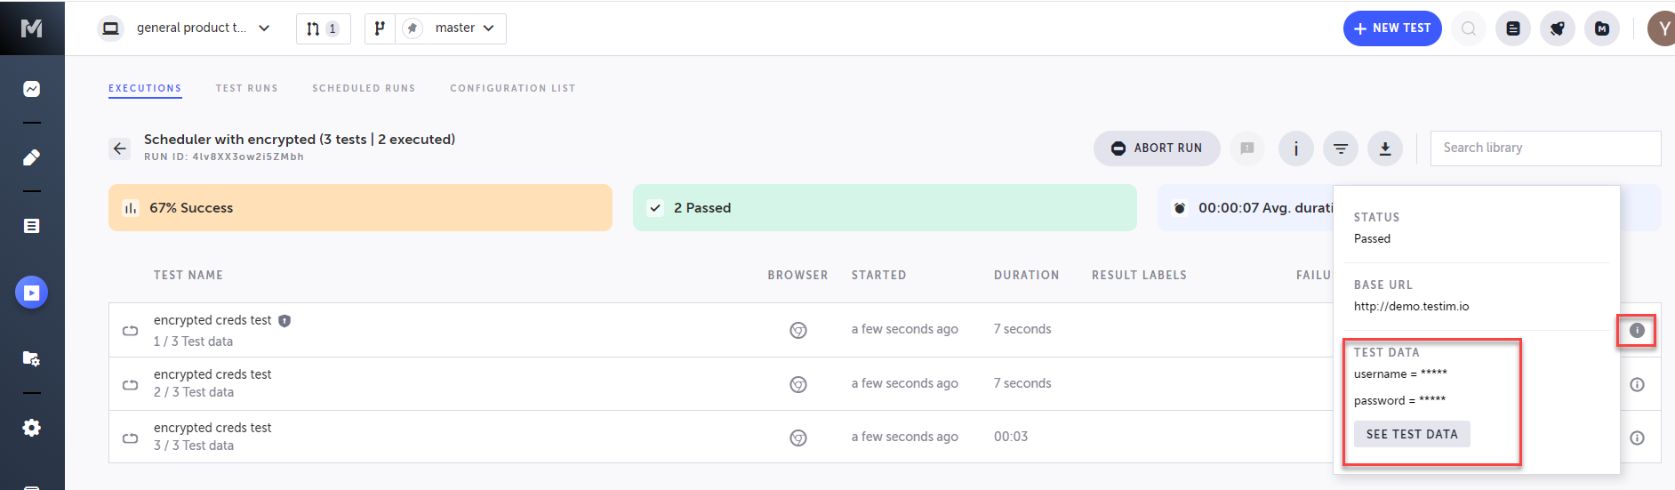Open the dashboard chart icon in sidebar
Image resolution: width=1675 pixels, height=490 pixels.
(x=31, y=89)
